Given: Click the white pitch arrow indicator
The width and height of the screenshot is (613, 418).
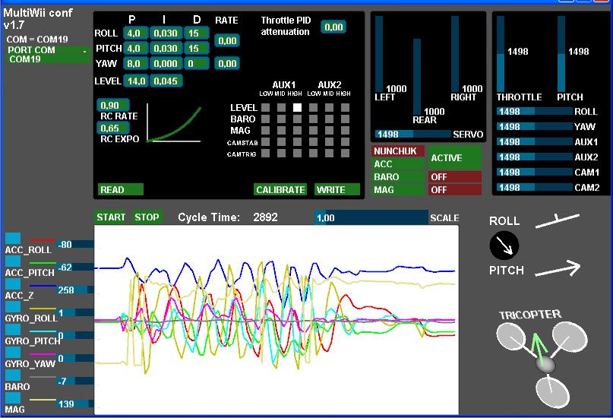Looking at the screenshot, I should pyautogui.click(x=558, y=268).
